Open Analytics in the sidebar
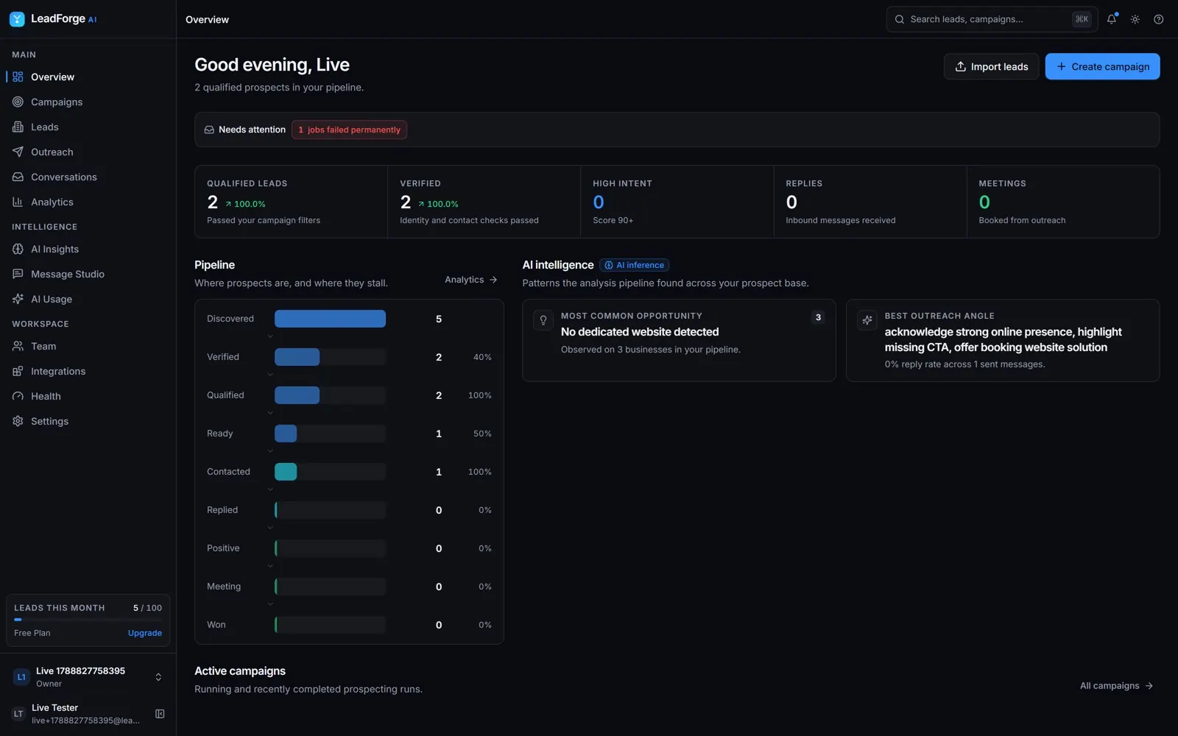Image resolution: width=1178 pixels, height=736 pixels. point(88,202)
